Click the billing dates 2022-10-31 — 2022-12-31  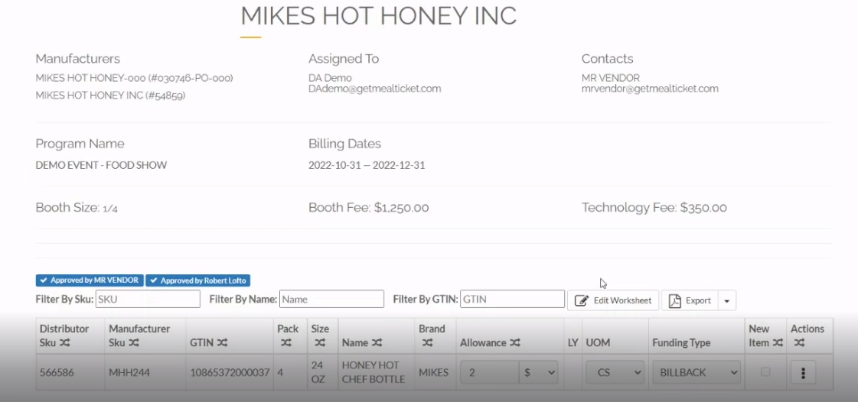coord(367,165)
